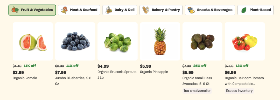This screenshot has height=100, width=280.
Task: Click the Organic Pineapple product name
Action: (154, 72)
